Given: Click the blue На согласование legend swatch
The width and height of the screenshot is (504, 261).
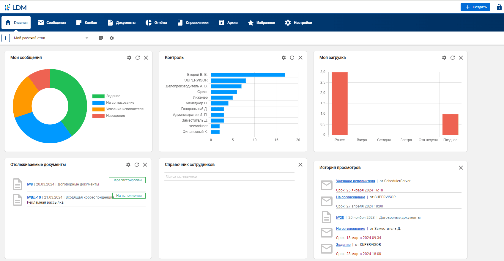Looking at the screenshot, I should (x=98, y=103).
